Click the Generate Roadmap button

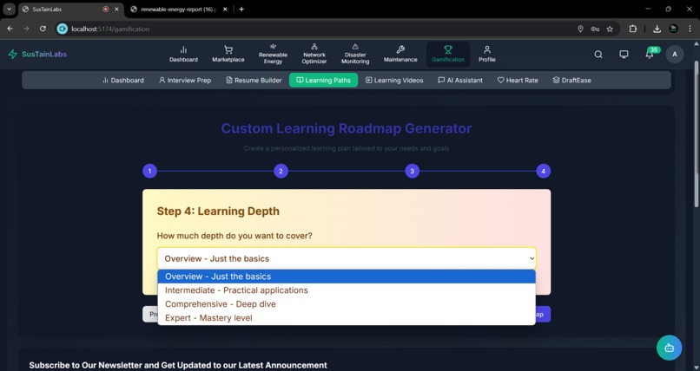[543, 314]
